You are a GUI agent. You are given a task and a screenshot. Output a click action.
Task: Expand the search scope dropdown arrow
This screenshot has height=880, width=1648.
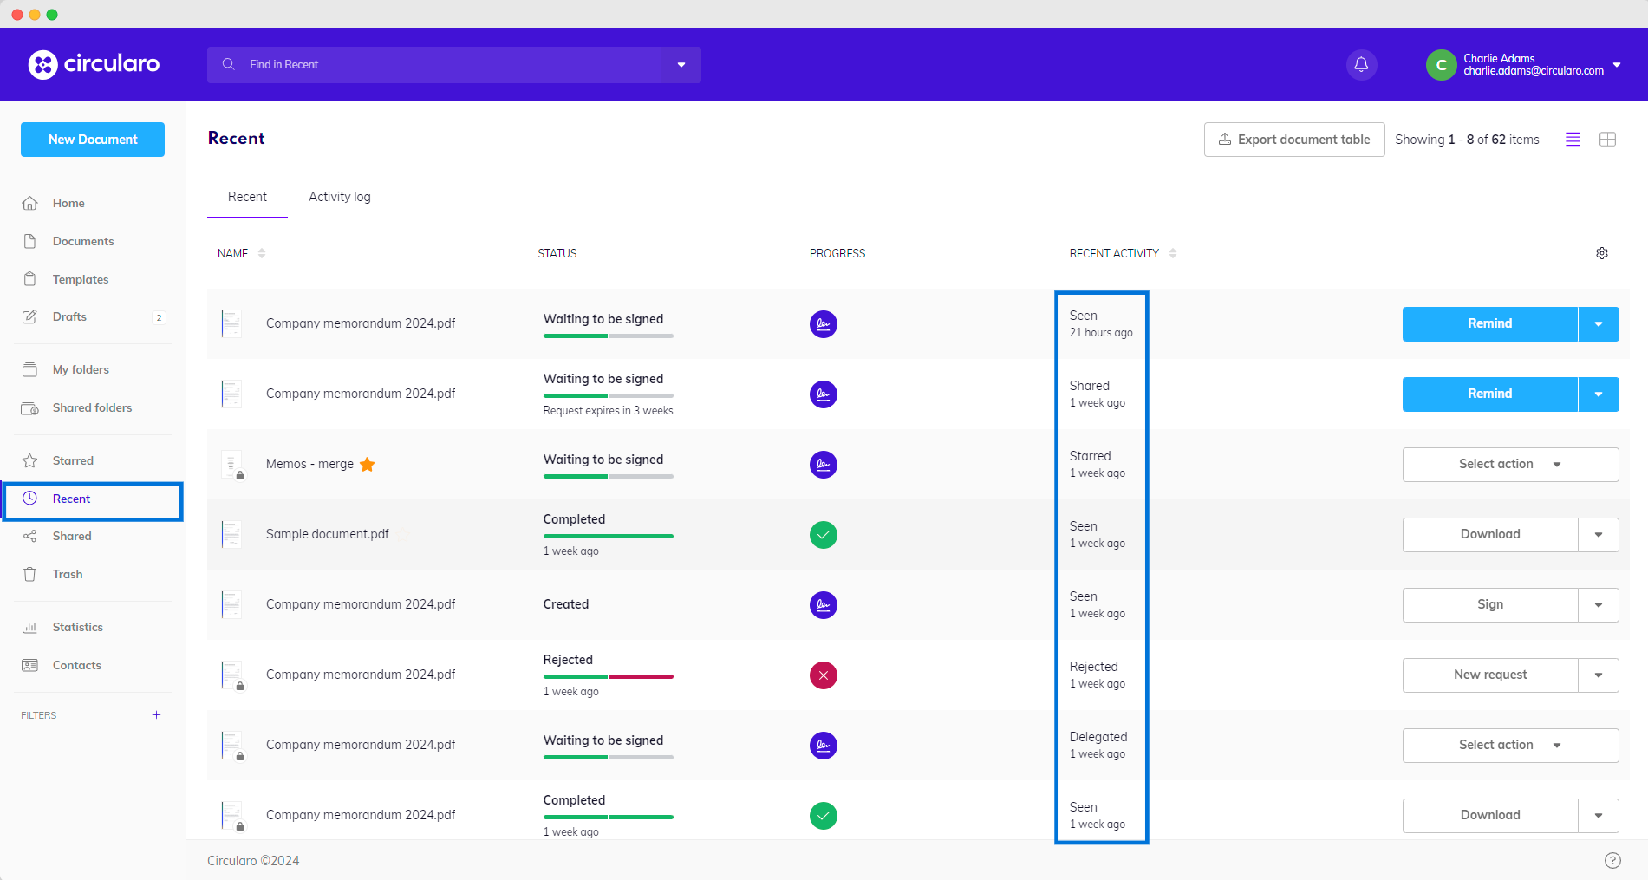[x=681, y=65]
